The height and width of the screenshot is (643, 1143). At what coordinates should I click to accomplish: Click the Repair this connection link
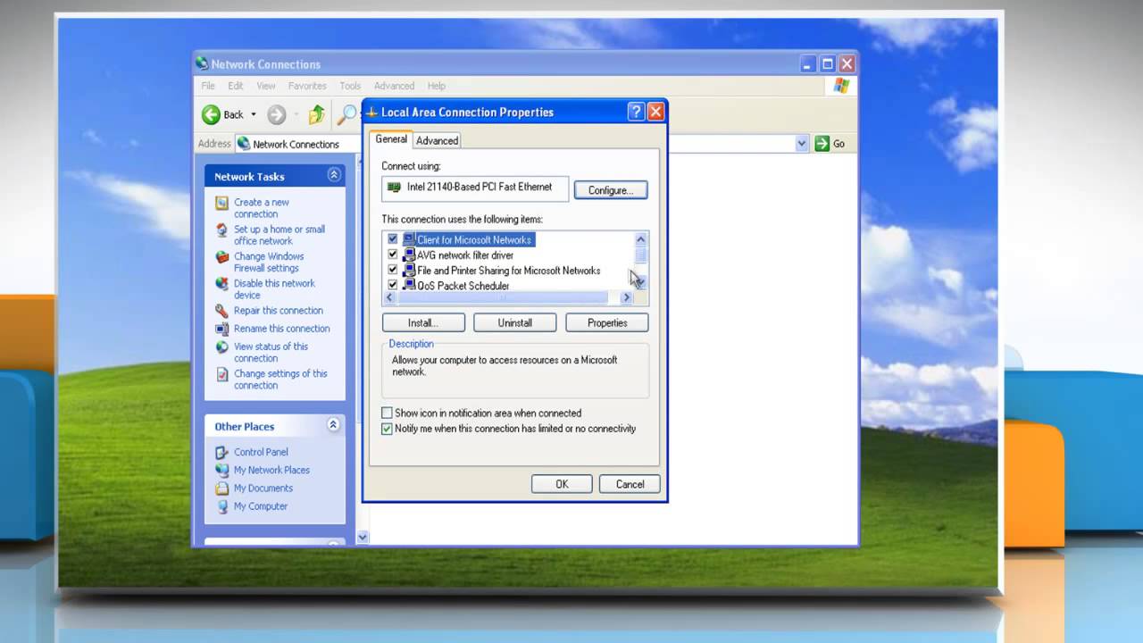(279, 311)
